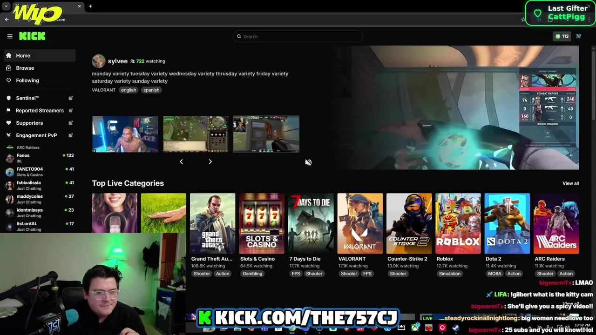Click the featured VALORANT stream video
This screenshot has width=596, height=335.
pyautogui.click(x=456, y=107)
